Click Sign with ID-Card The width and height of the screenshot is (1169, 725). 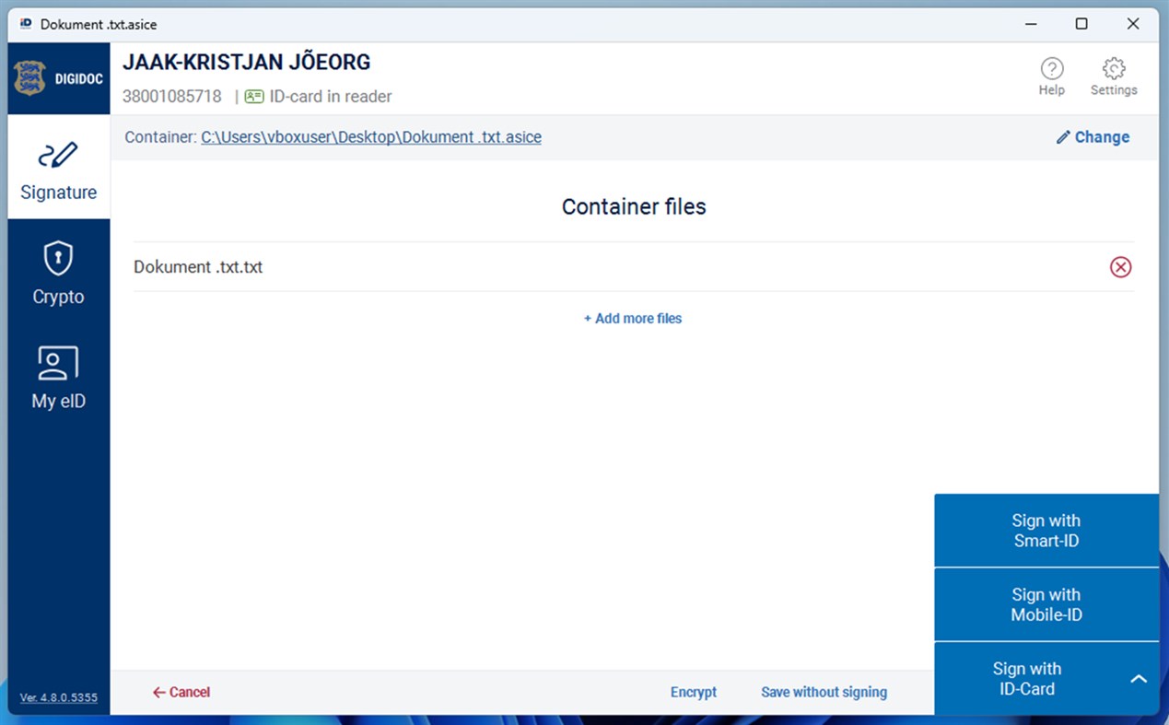[1026, 679]
